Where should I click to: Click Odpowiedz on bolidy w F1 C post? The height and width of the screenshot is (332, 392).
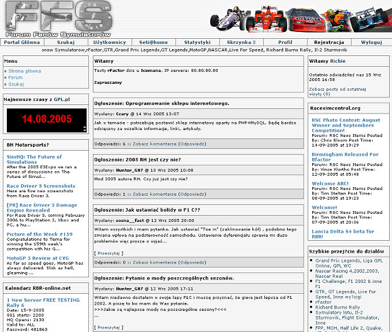coord(192,262)
